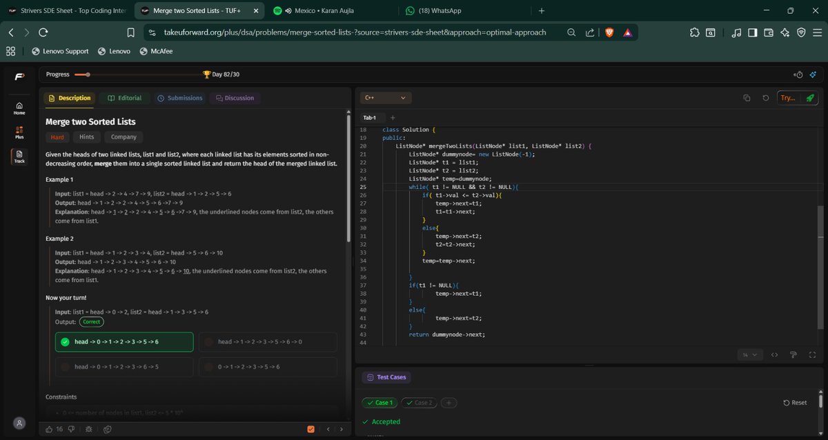Select answer head -> 0 -> 1 -> 2 -> 3 -> 5 -> 6
The image size is (828, 440).
coord(124,342)
